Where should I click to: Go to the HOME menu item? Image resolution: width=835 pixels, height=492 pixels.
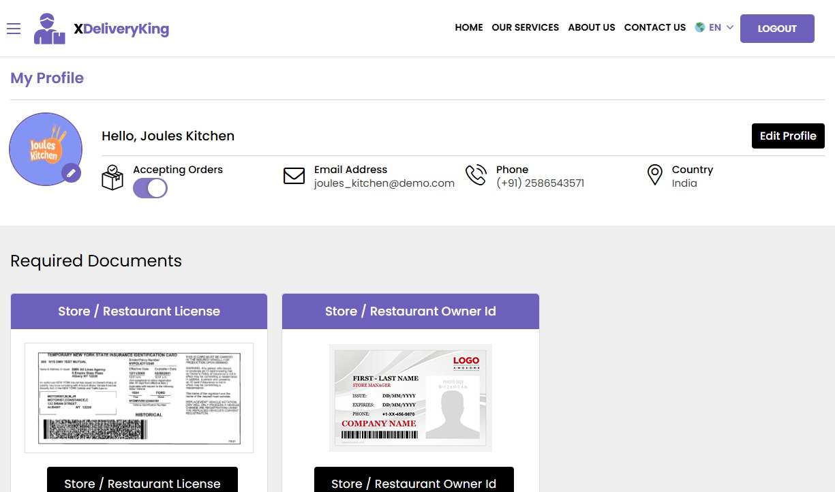click(x=468, y=28)
